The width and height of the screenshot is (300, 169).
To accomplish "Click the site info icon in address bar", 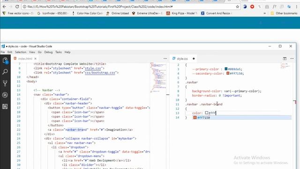I will [x=24, y=7].
